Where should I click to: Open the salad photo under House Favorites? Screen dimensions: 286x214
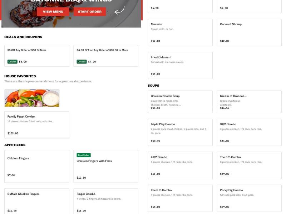pos(32,98)
